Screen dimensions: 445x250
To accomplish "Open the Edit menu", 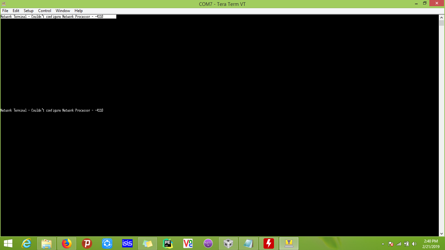I will [16, 11].
